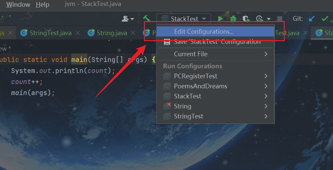Run StackTest with the green play icon
This screenshot has height=170, width=333.
tap(221, 19)
